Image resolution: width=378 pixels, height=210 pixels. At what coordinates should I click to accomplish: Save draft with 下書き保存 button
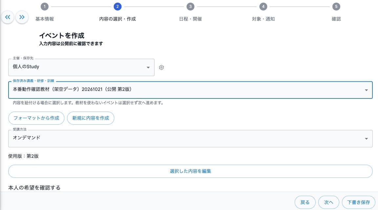[358, 202]
